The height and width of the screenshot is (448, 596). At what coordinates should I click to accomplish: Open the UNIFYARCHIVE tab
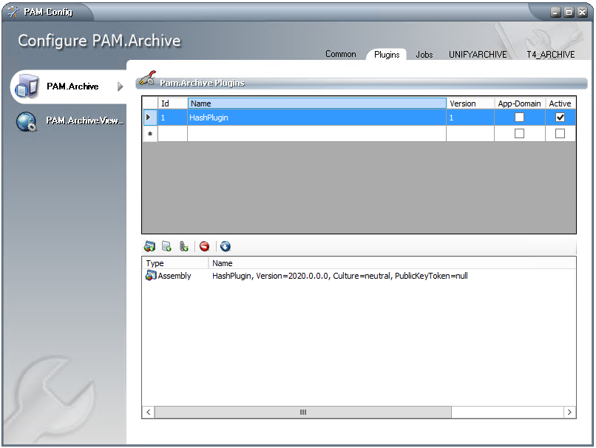tap(478, 55)
